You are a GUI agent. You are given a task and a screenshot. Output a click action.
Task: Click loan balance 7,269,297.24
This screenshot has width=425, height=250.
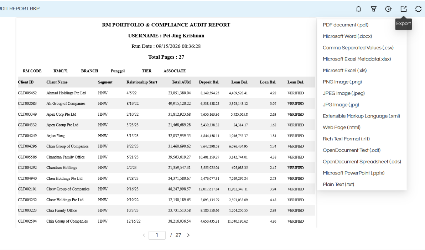[238, 178]
